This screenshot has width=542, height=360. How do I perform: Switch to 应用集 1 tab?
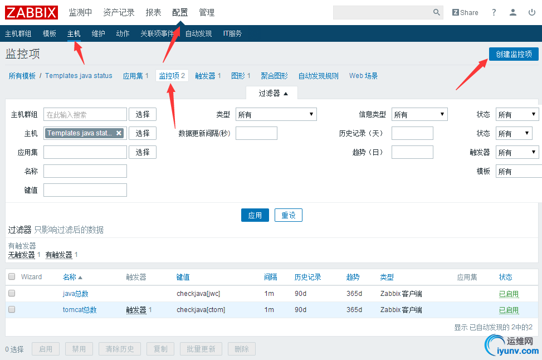[x=135, y=76]
